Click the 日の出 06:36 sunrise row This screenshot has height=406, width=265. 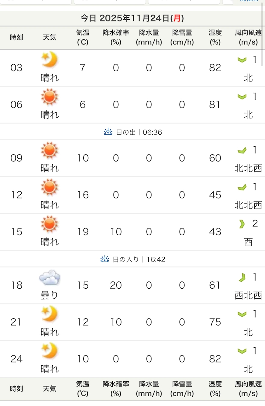132,132
